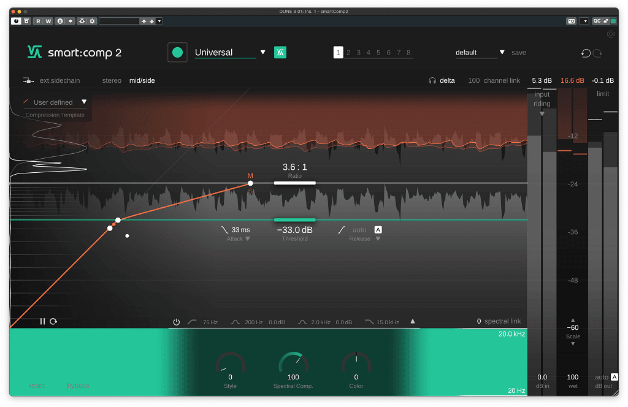This screenshot has width=628, height=407.
Task: Click the Universal profile name
Action: [x=213, y=53]
